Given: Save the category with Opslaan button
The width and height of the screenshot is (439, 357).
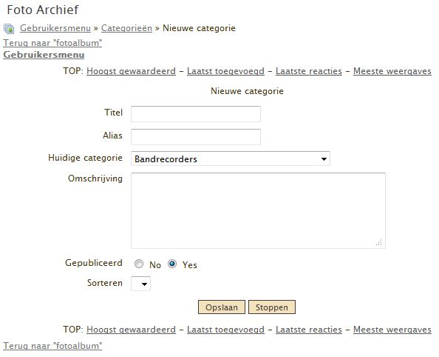Looking at the screenshot, I should (222, 307).
